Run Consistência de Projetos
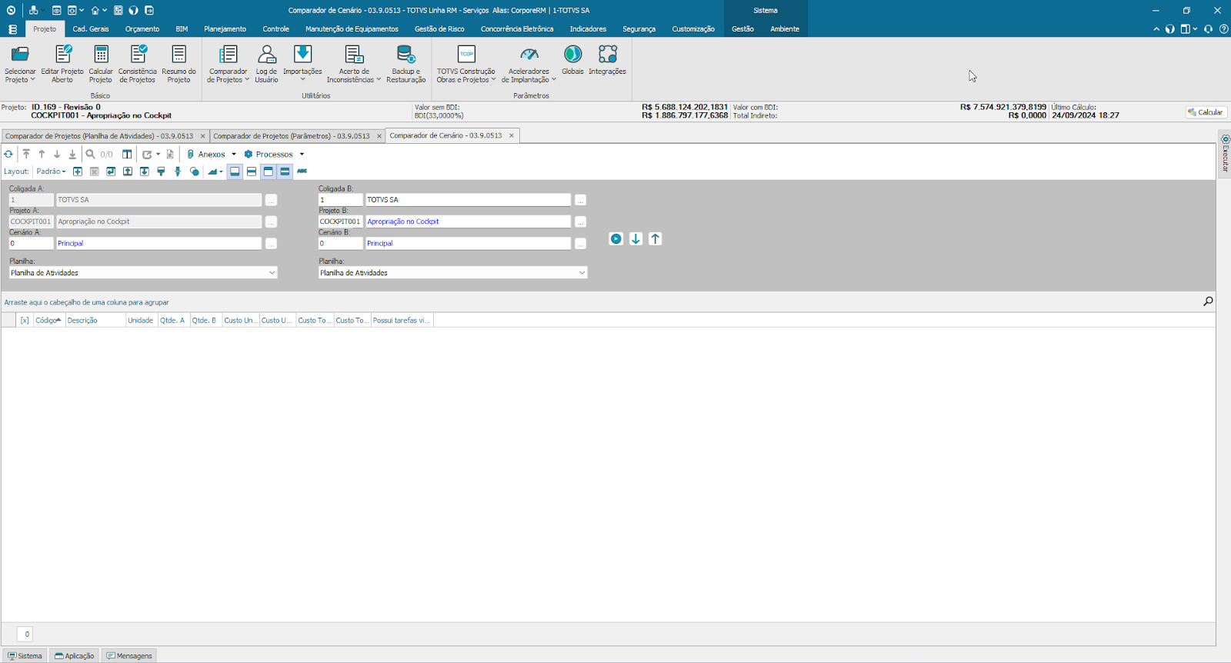Viewport: 1231px width, 663px height. (138, 64)
